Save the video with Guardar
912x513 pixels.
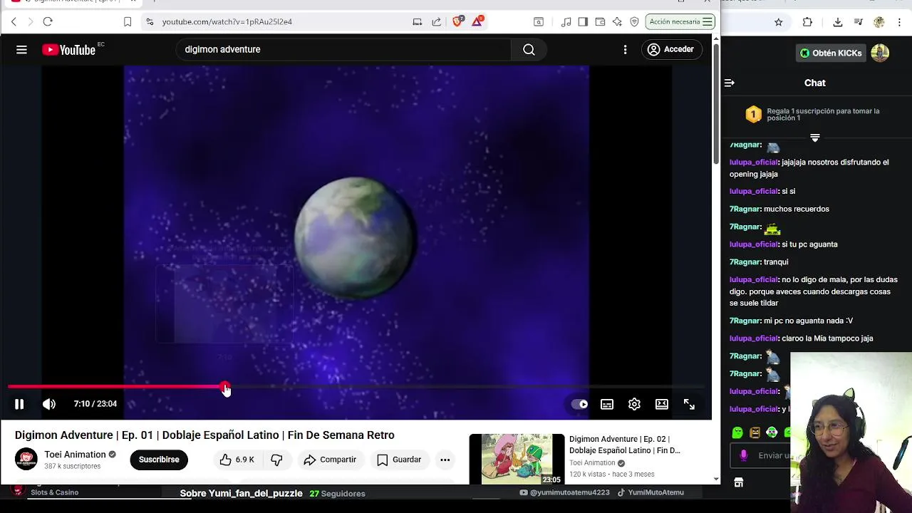tap(399, 460)
